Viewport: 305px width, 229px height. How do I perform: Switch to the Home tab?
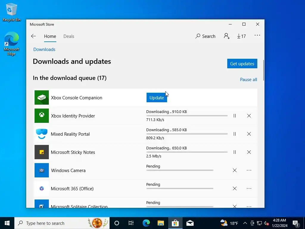(50, 36)
